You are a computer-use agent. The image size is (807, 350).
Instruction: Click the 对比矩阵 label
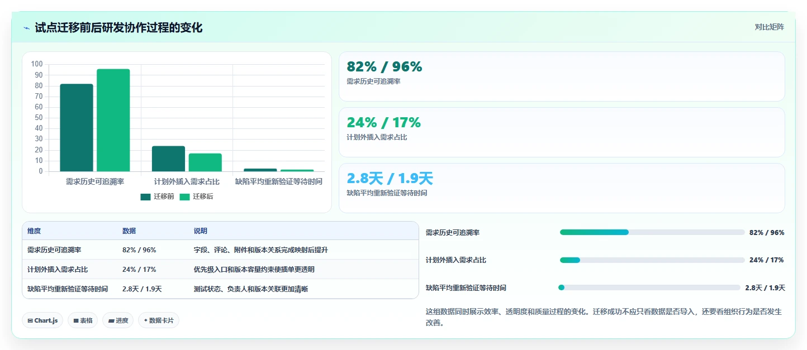pos(769,27)
